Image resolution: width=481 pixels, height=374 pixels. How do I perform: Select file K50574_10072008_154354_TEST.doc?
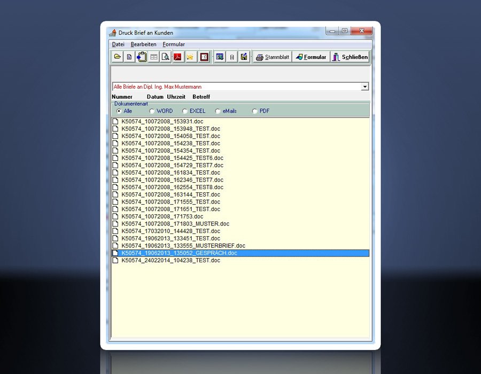click(170, 151)
